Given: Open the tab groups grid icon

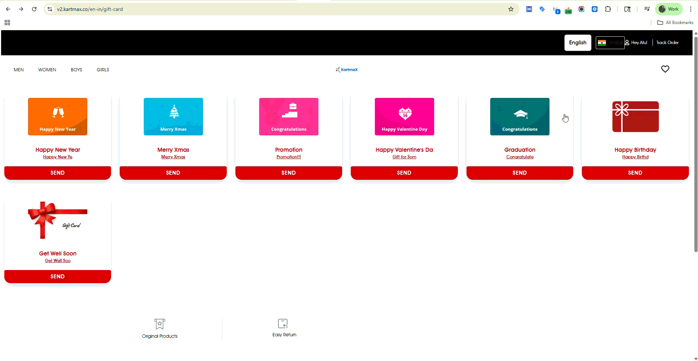Looking at the screenshot, I should pos(7,23).
